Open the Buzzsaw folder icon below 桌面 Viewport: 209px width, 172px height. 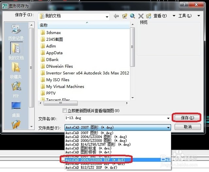click(16, 124)
